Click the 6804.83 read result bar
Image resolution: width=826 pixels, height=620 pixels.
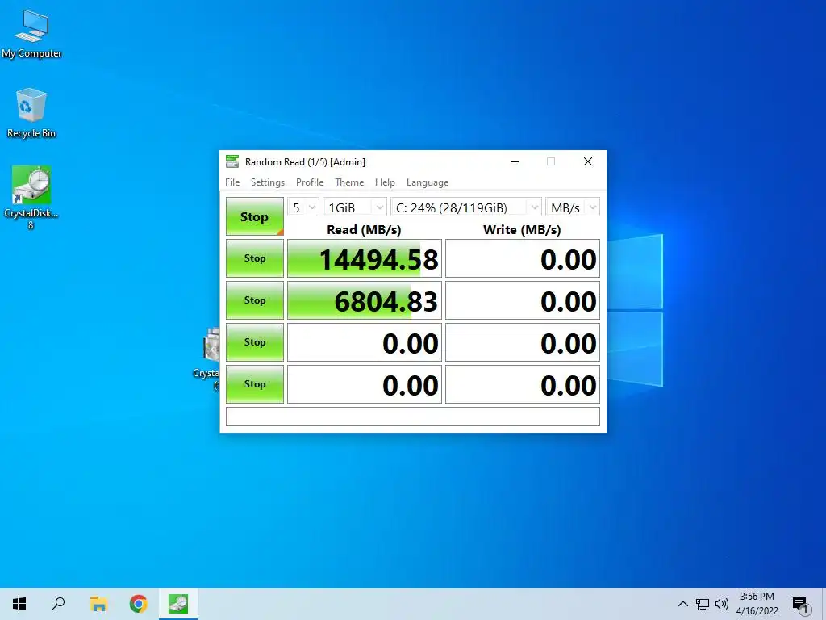(365, 300)
